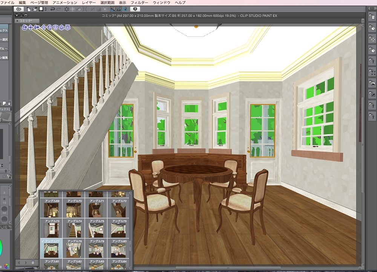The image size is (377, 272).
Task: Select the アングル79 camera preset
Action: pos(96,249)
